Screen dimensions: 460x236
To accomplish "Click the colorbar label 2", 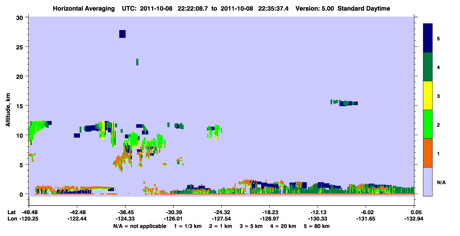I will coord(438,125).
